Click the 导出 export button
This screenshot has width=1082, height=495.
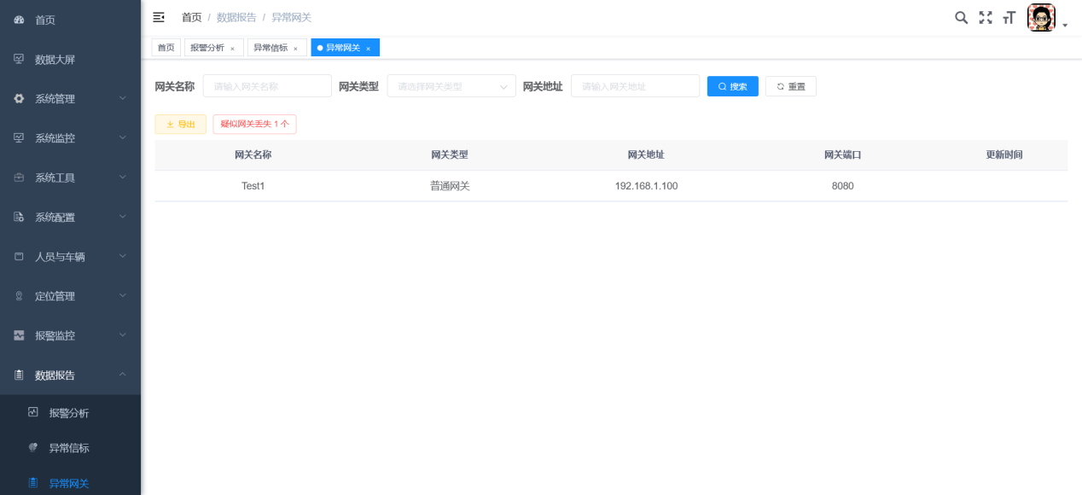click(x=180, y=124)
